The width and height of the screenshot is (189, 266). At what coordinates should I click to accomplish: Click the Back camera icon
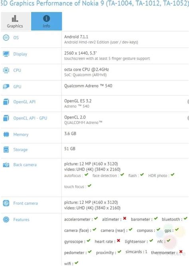(x=6, y=165)
